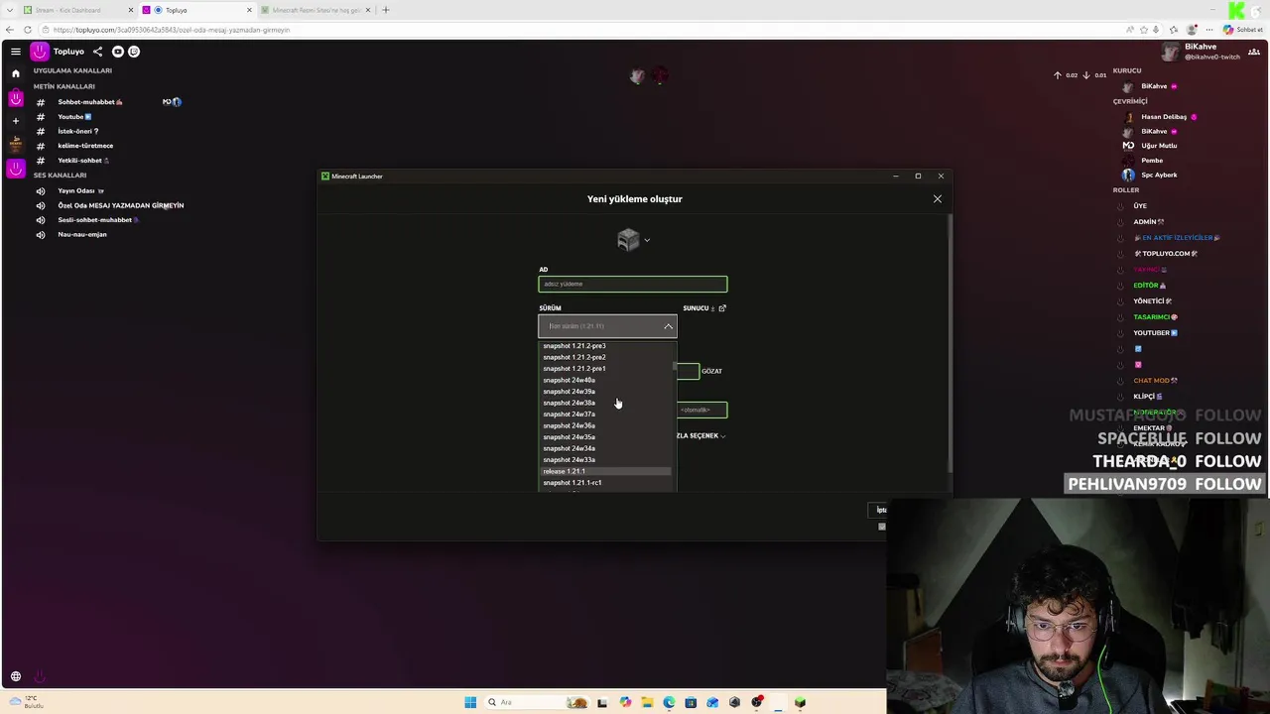Click the share icon next to Topluyo
Viewport: 1270px width, 714px height.
(97, 52)
